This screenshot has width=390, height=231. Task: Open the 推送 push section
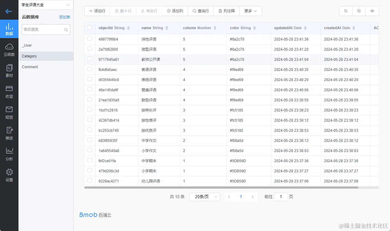(x=9, y=133)
